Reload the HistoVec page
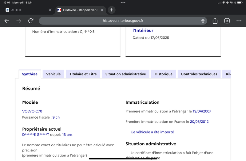The width and height of the screenshot is (246, 161). click(31, 21)
